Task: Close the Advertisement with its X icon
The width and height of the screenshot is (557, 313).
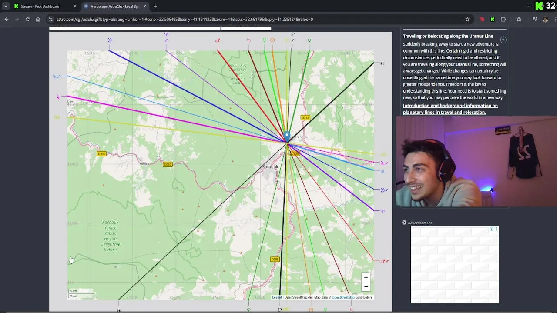Action: point(404,223)
